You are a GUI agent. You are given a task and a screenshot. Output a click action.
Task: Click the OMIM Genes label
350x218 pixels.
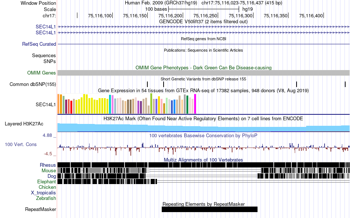[x=42, y=73]
